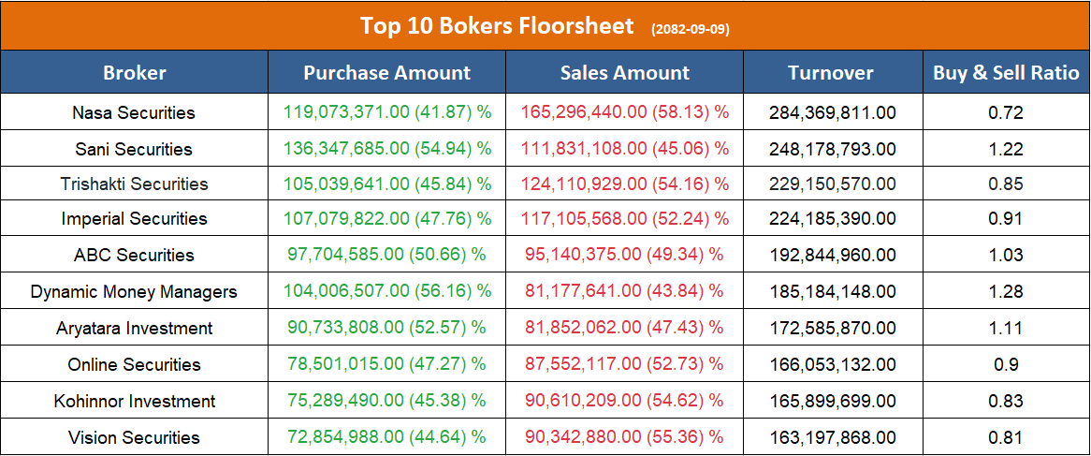
Task: Click the ABC Securities sales amount
Action: pyautogui.click(x=624, y=255)
